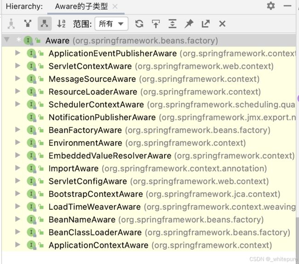299x264 pixels.
Task: Select ServletContextAware row text
Action: [90, 66]
